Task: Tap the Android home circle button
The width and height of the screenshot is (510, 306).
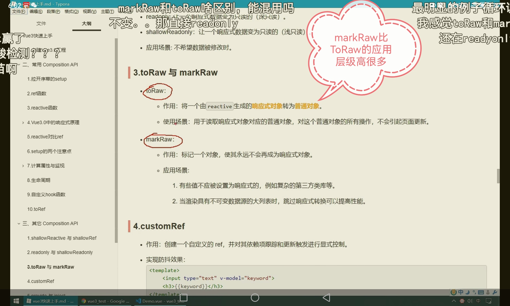Action: tap(255, 298)
